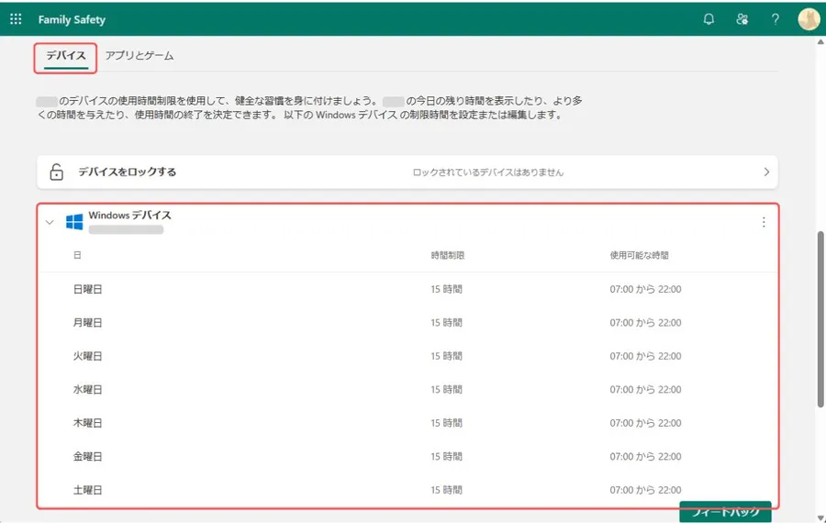Click the family members people icon
Image resolution: width=826 pixels, height=523 pixels.
pos(742,18)
